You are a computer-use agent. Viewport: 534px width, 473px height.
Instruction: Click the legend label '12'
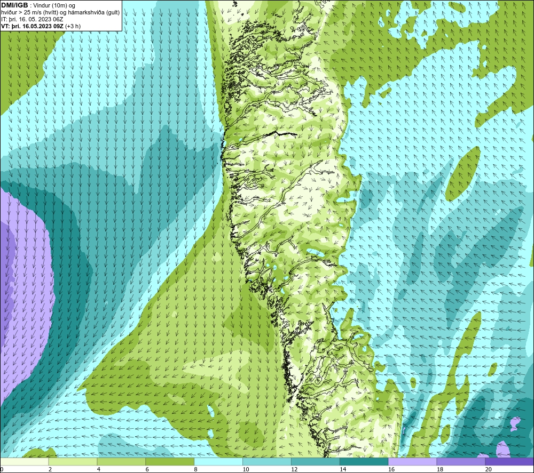click(294, 469)
